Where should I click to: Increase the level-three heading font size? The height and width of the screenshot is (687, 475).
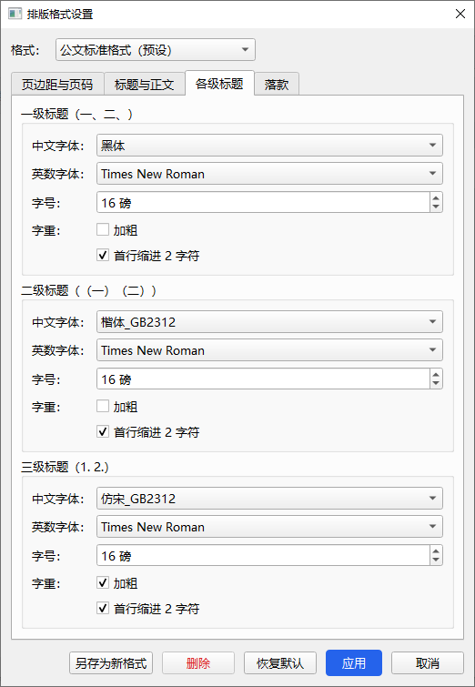point(436,551)
